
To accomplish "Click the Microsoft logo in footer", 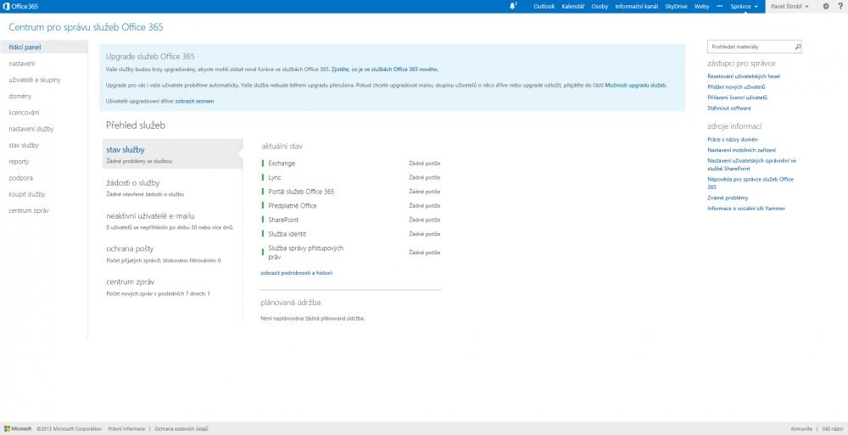I will tap(17, 428).
